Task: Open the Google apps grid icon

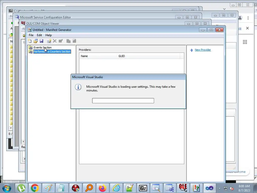Action: [245, 42]
